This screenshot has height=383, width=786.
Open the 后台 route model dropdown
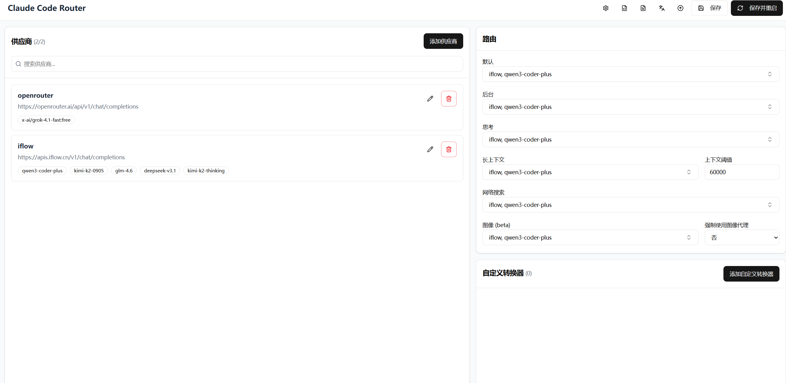coord(630,107)
